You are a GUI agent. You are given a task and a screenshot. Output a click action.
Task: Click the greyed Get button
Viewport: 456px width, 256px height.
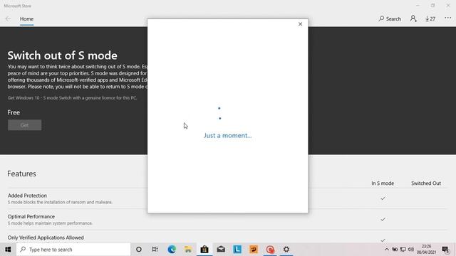tap(25, 125)
